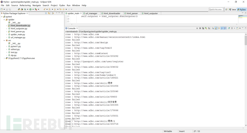
Task: Click the External Tools run icon
Action: (x=36, y=9)
